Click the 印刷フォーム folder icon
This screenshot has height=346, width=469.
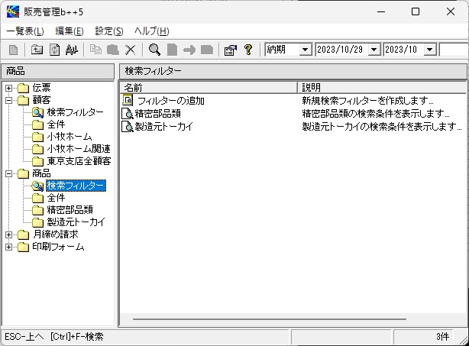[23, 247]
